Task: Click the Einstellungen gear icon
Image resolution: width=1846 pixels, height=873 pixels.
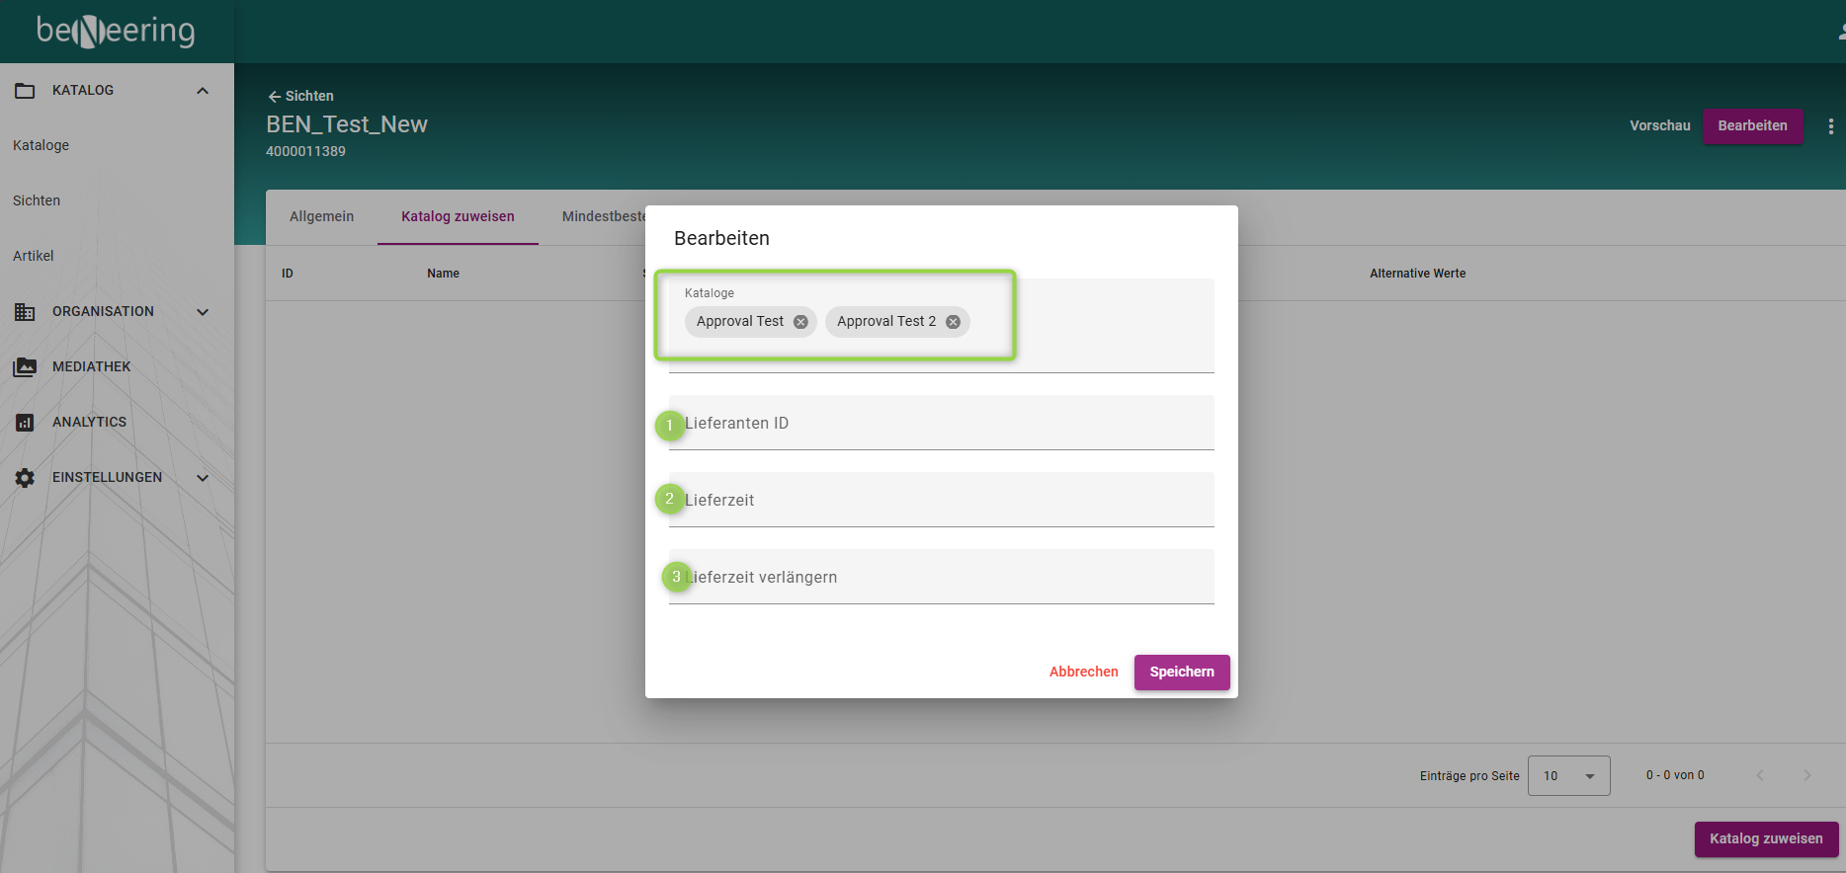Action: (25, 478)
